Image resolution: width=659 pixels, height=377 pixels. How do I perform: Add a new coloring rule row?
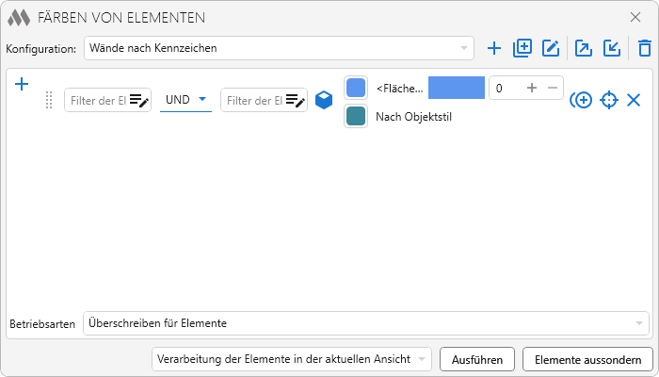[23, 85]
